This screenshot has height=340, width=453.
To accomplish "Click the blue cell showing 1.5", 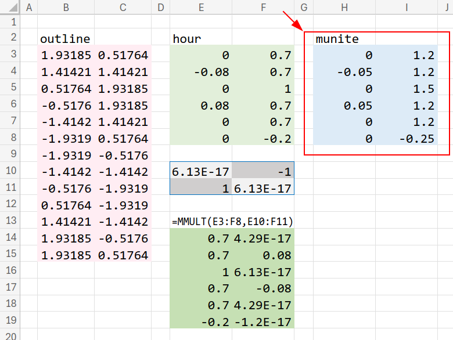I will pyautogui.click(x=407, y=89).
